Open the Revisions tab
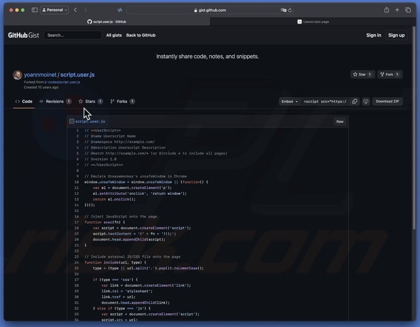This screenshot has height=327, width=420. (55, 101)
